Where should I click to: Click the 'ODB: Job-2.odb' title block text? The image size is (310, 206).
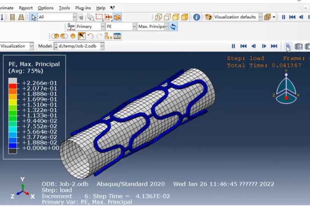(65, 184)
